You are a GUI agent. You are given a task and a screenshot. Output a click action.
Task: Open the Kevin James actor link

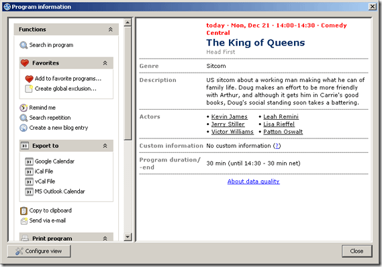coord(229,116)
